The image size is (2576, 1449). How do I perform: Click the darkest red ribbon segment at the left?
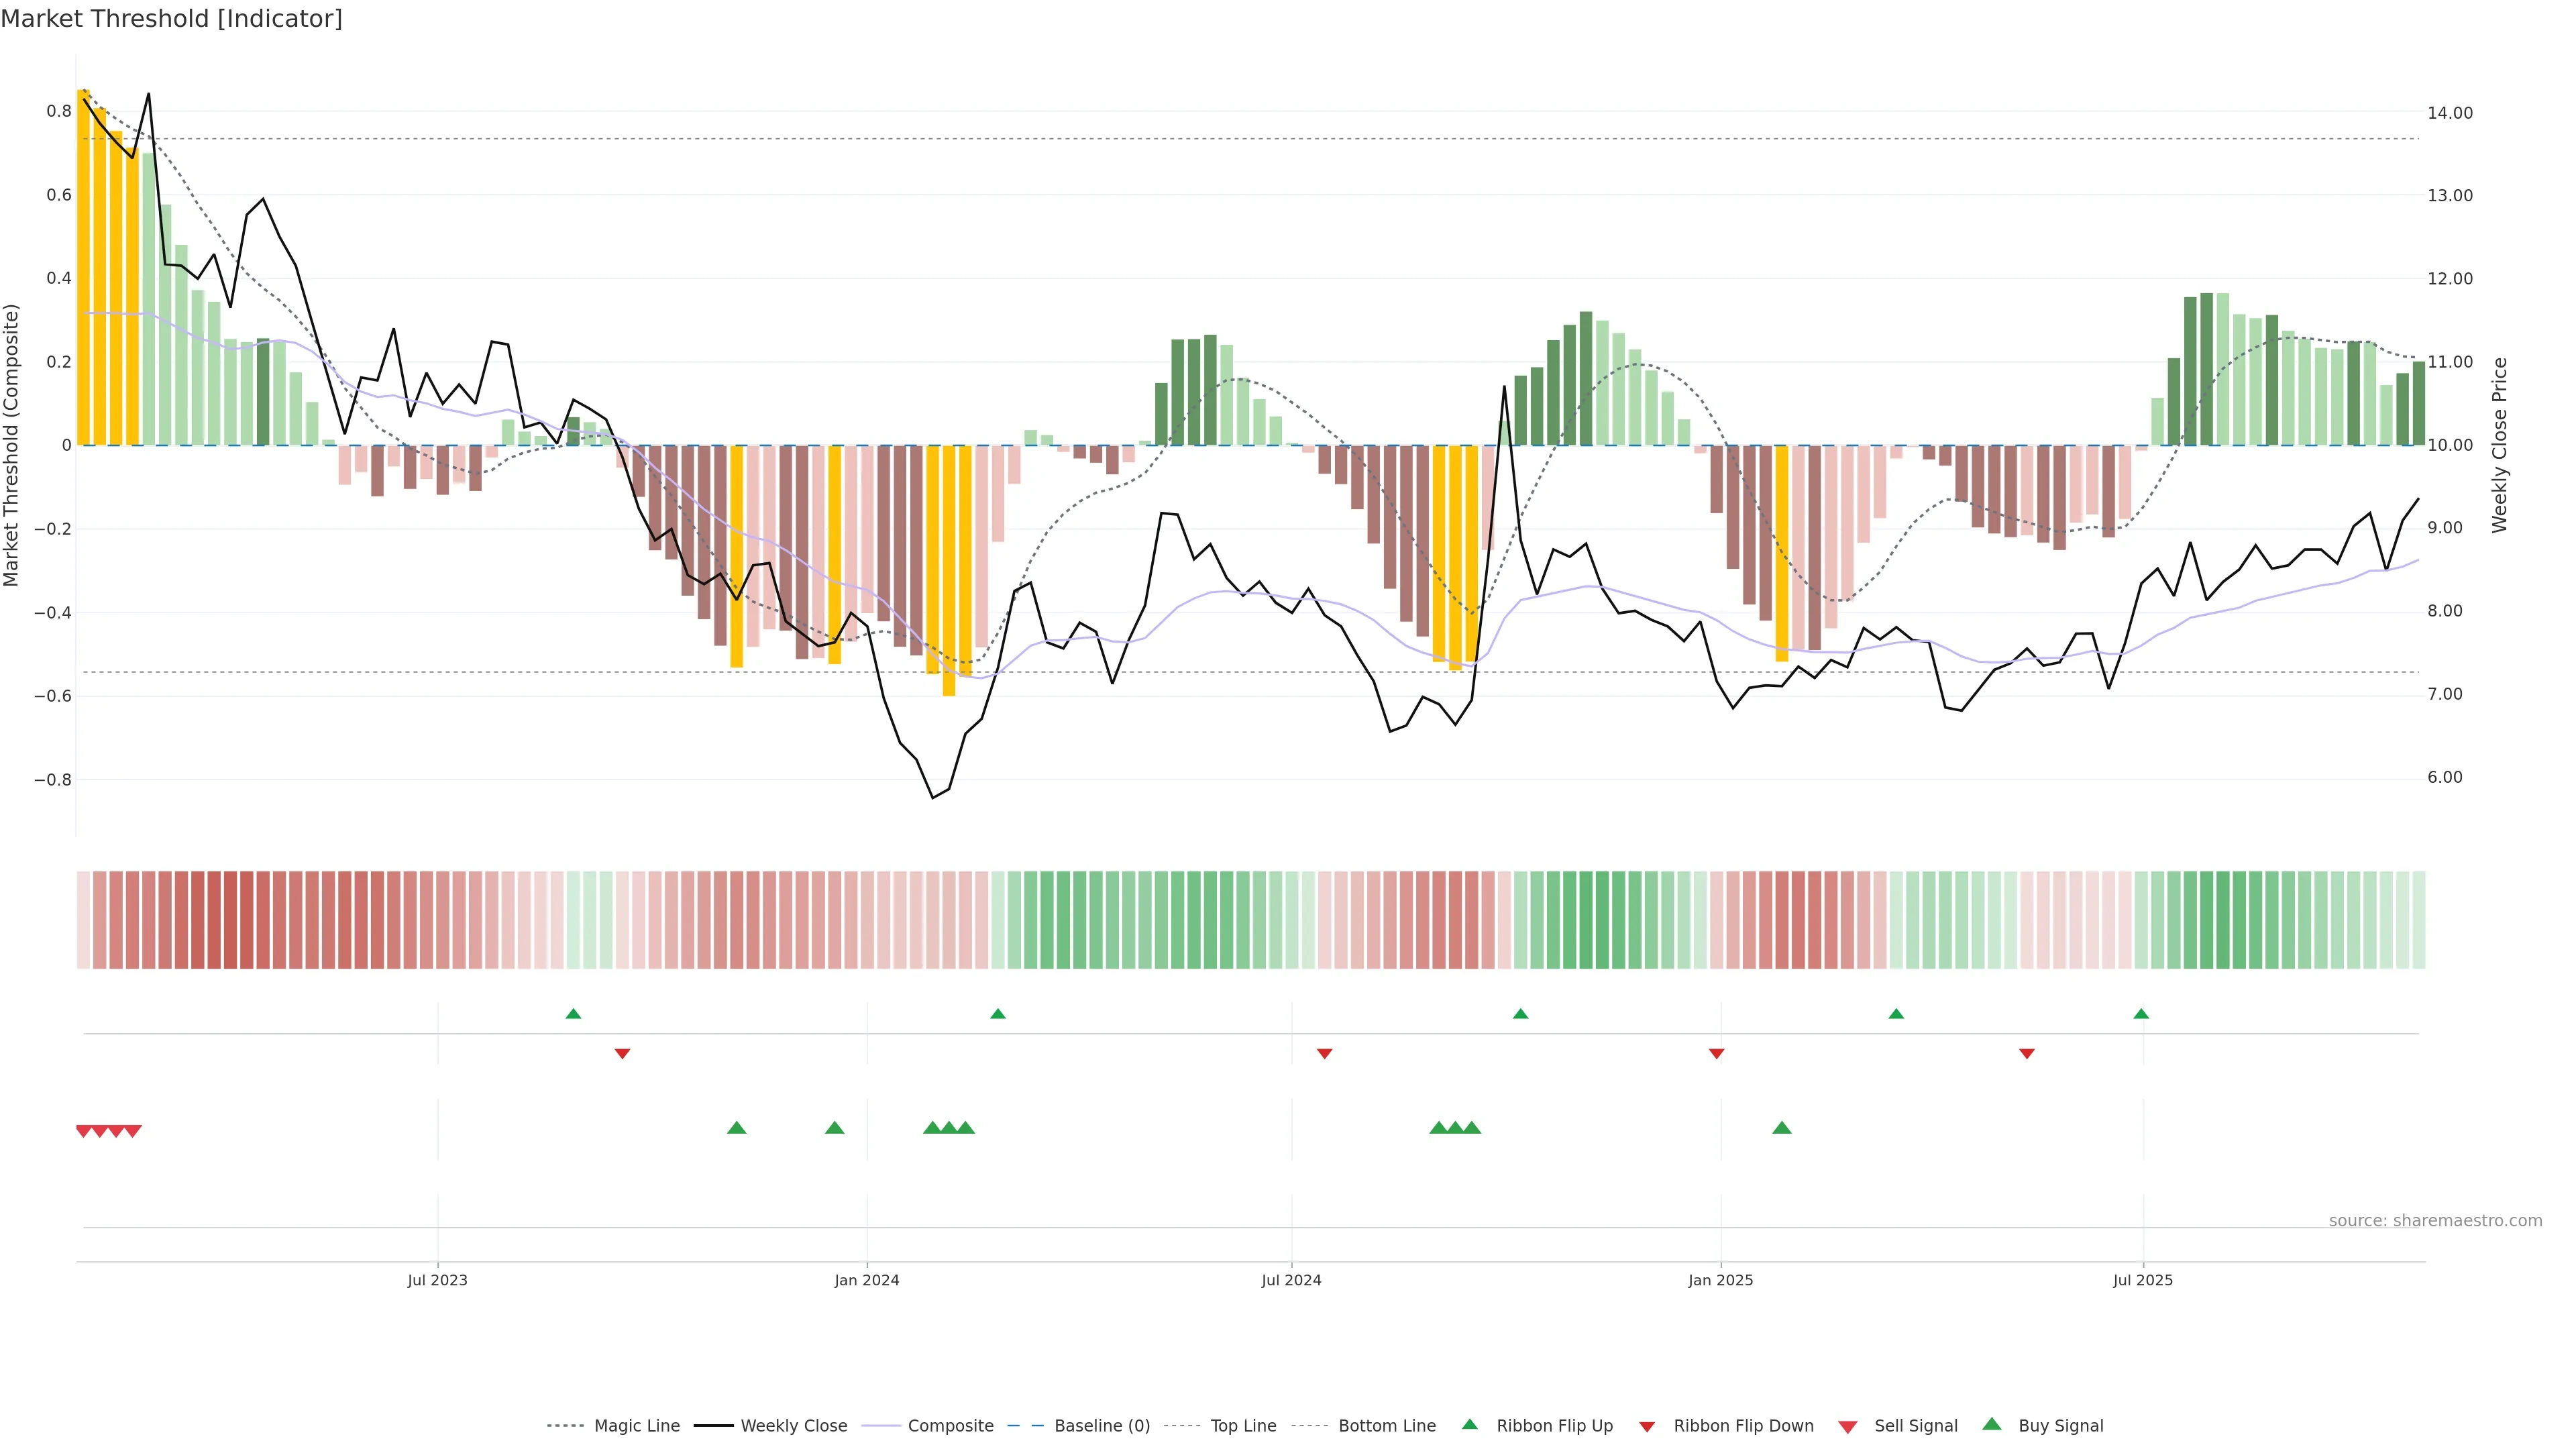(230, 920)
